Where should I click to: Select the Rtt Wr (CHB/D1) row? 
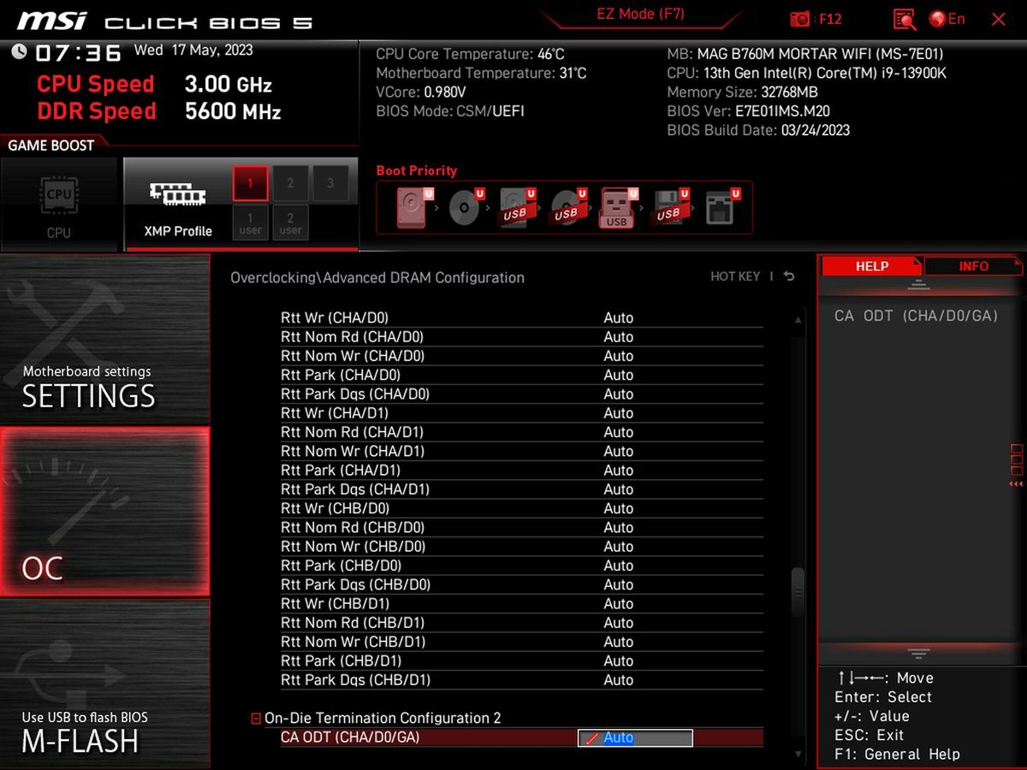coord(522,603)
